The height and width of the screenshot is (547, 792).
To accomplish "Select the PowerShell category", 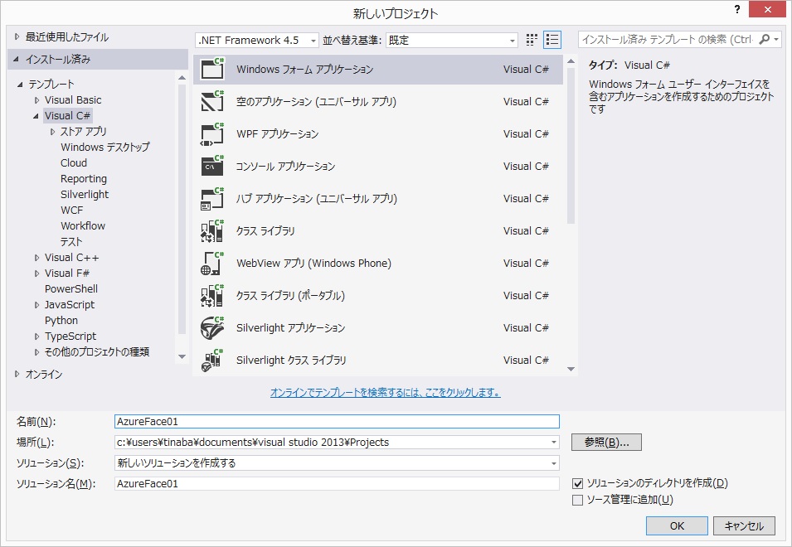I will (x=71, y=289).
